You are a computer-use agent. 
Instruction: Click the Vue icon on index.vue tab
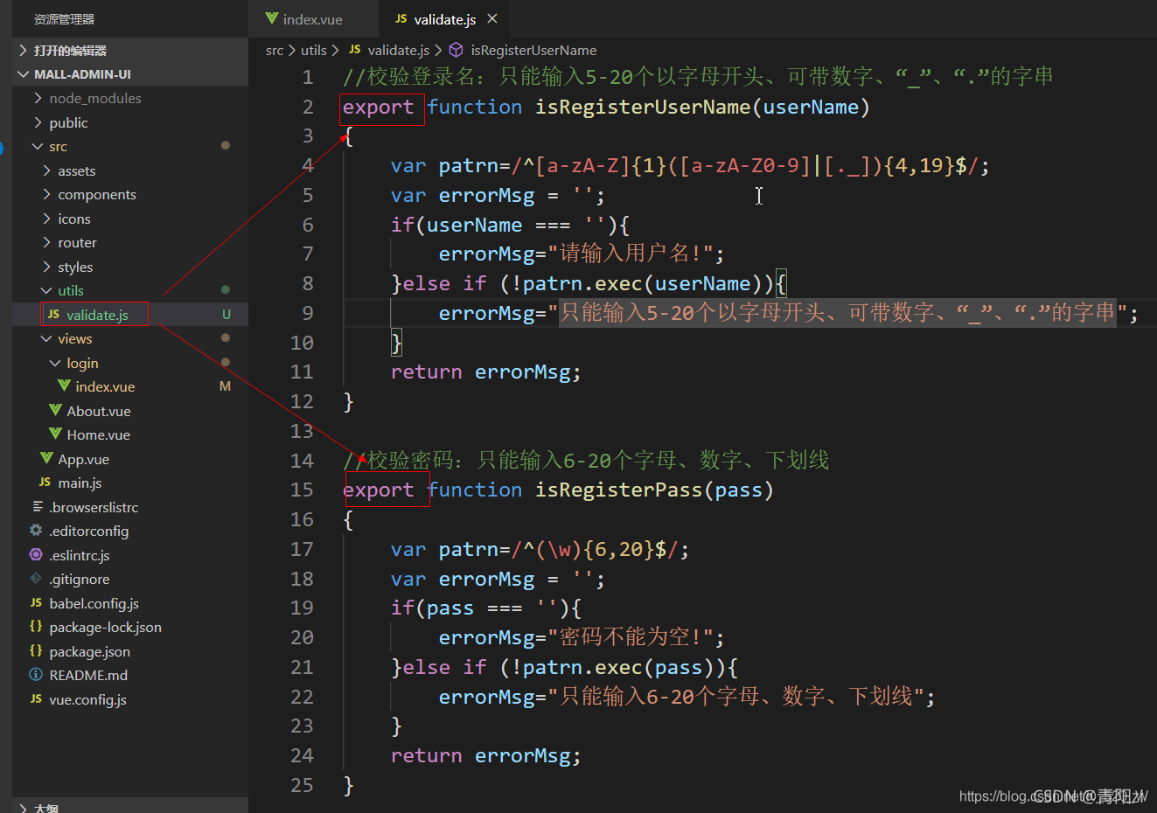pyautogui.click(x=271, y=18)
